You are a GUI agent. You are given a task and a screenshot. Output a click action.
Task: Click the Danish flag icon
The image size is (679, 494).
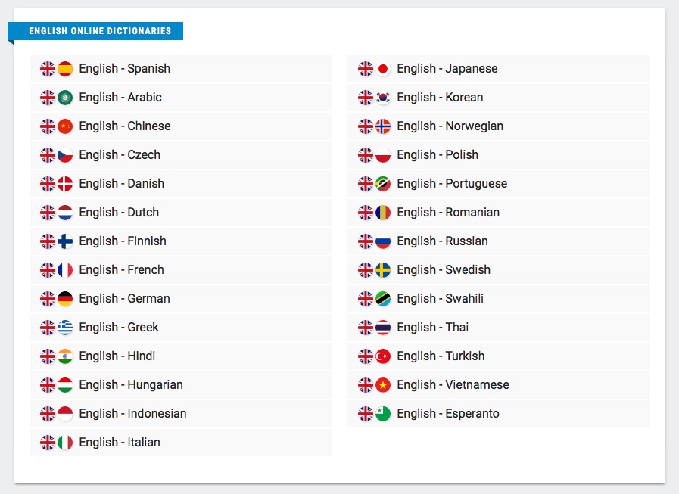[65, 184]
